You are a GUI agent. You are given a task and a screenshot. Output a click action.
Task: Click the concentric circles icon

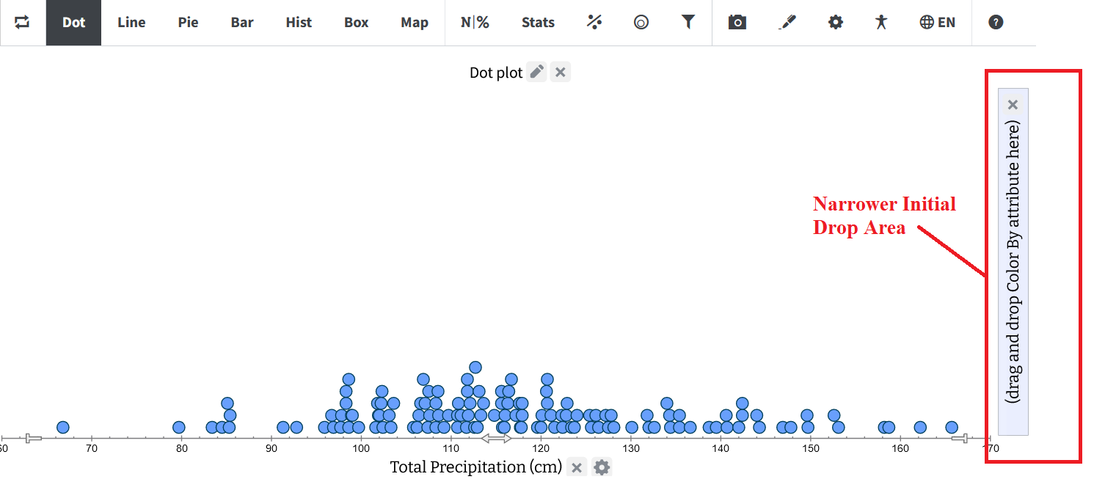(641, 23)
